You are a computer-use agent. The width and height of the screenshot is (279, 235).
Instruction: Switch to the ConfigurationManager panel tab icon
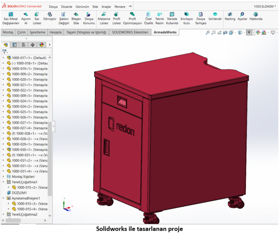click(x=24, y=45)
